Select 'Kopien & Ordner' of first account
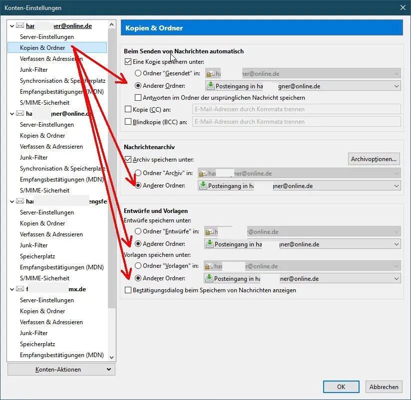This screenshot has width=411, height=400. click(57, 48)
